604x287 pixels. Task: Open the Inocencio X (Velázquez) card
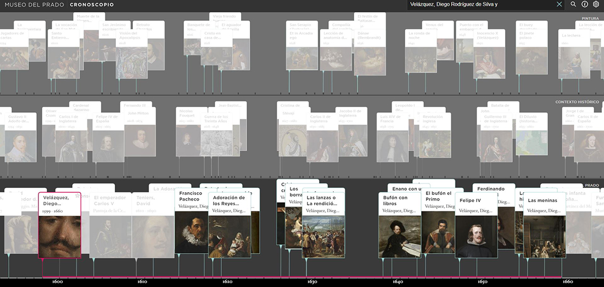pos(489,54)
